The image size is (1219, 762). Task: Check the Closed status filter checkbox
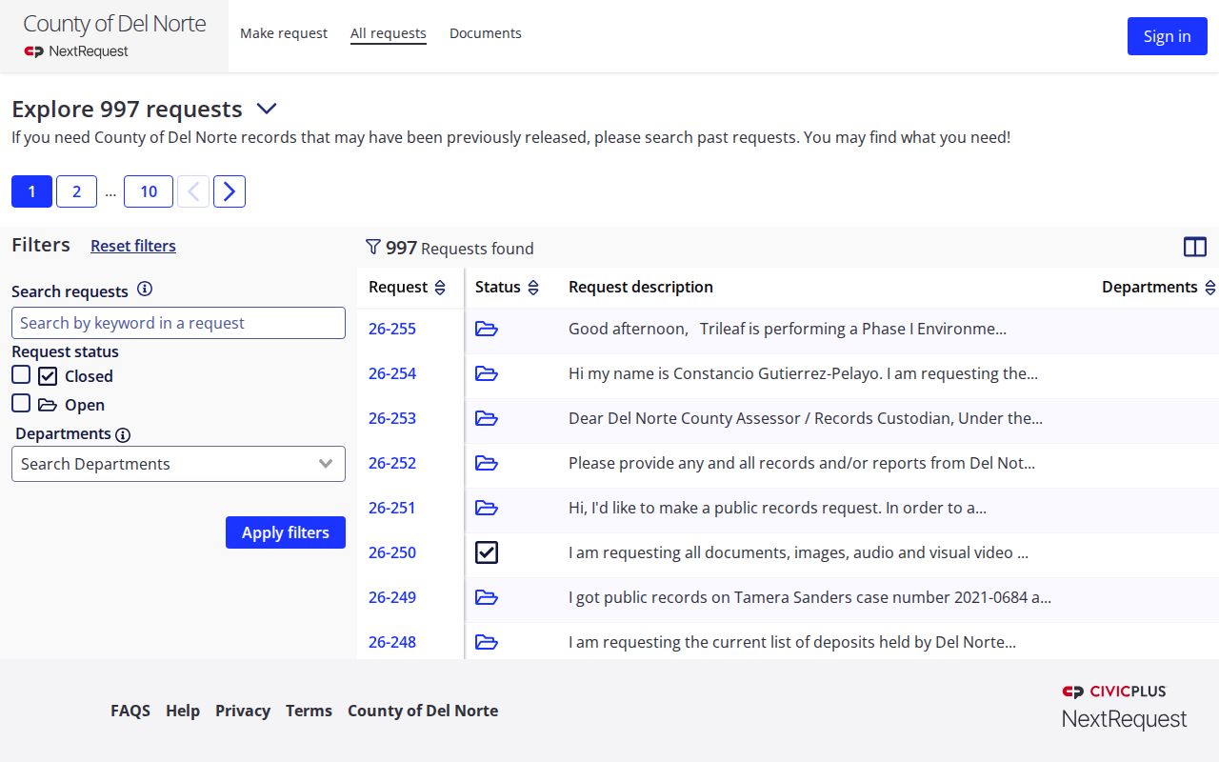21,375
